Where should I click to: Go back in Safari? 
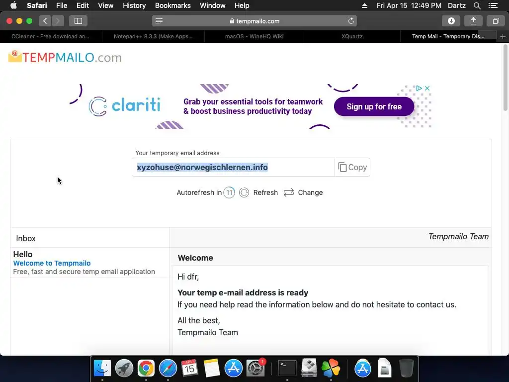(x=45, y=21)
